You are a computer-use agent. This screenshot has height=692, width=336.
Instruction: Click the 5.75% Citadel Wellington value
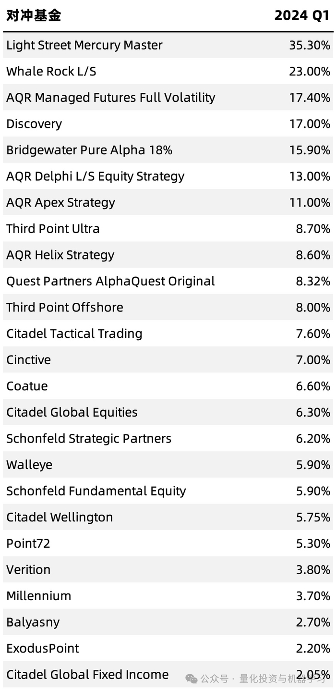(x=312, y=517)
